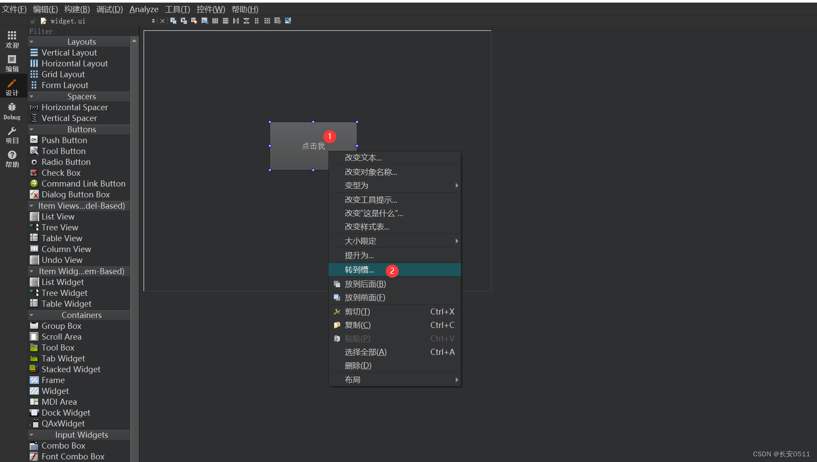The image size is (817, 462).
Task: Click the Edit Widgets mode toolbar icon
Action: pos(173,21)
